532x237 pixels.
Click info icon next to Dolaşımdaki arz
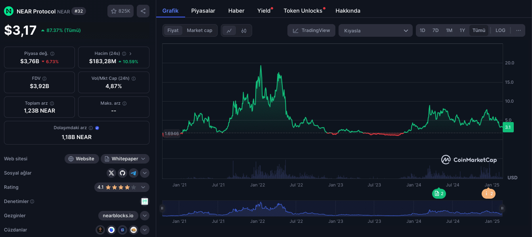pyautogui.click(x=91, y=128)
